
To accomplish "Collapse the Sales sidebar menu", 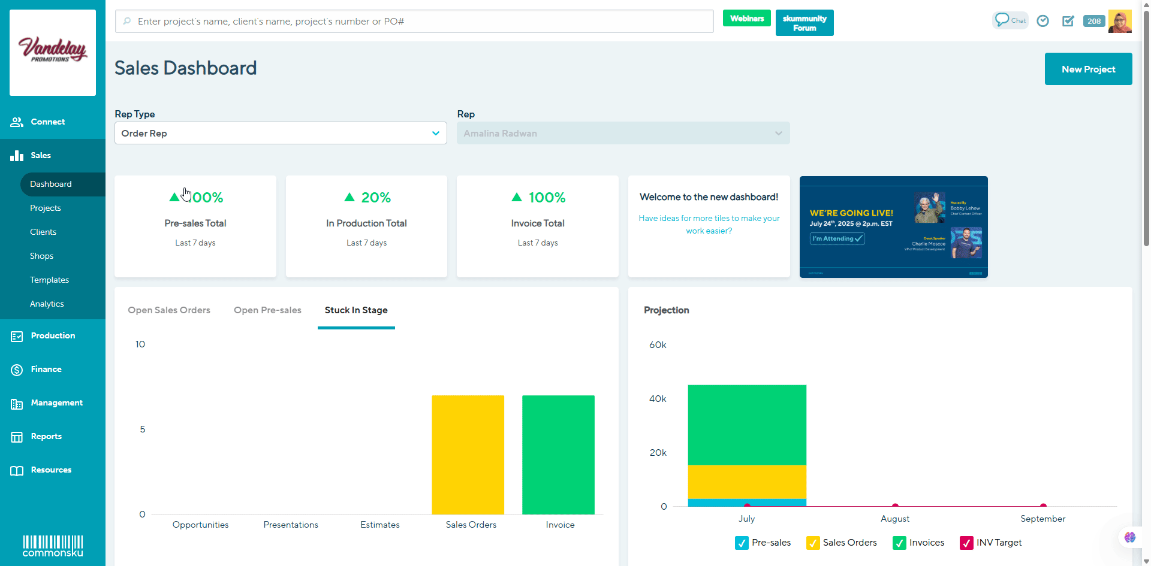I will click(x=41, y=155).
